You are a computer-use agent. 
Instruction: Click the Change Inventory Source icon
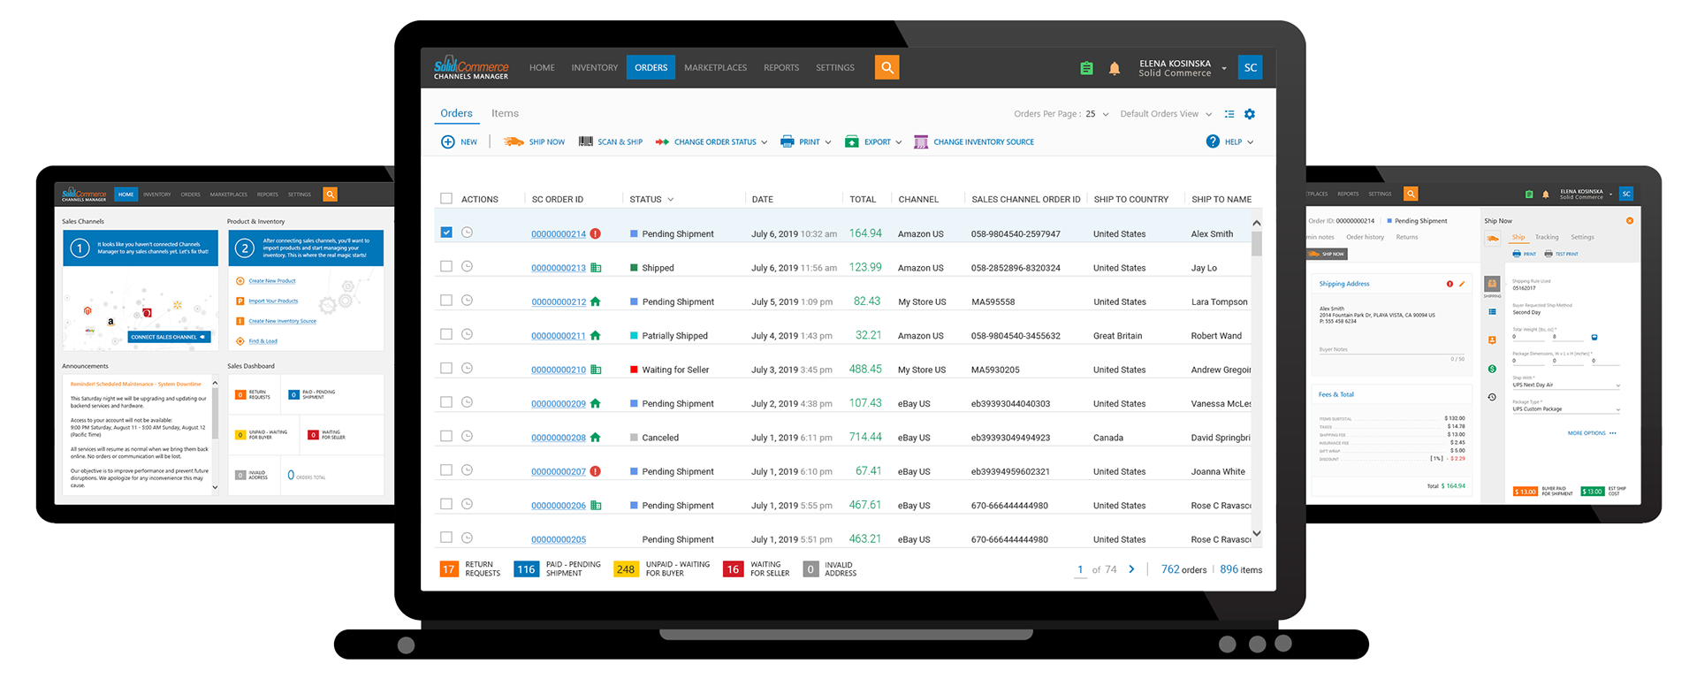coord(921,141)
